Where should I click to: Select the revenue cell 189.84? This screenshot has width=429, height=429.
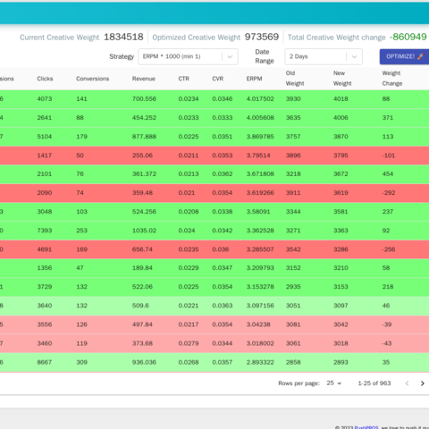(x=142, y=268)
